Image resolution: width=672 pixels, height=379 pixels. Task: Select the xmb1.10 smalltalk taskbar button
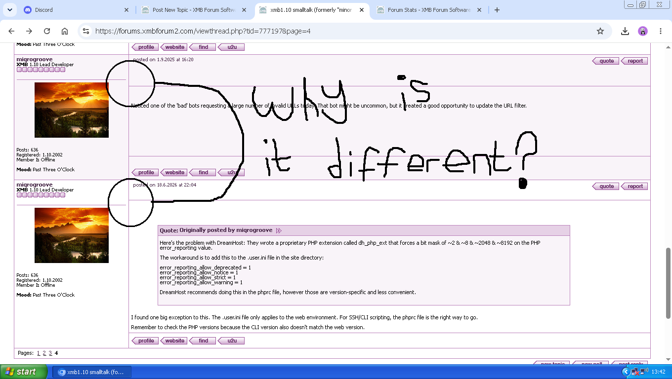(91, 372)
